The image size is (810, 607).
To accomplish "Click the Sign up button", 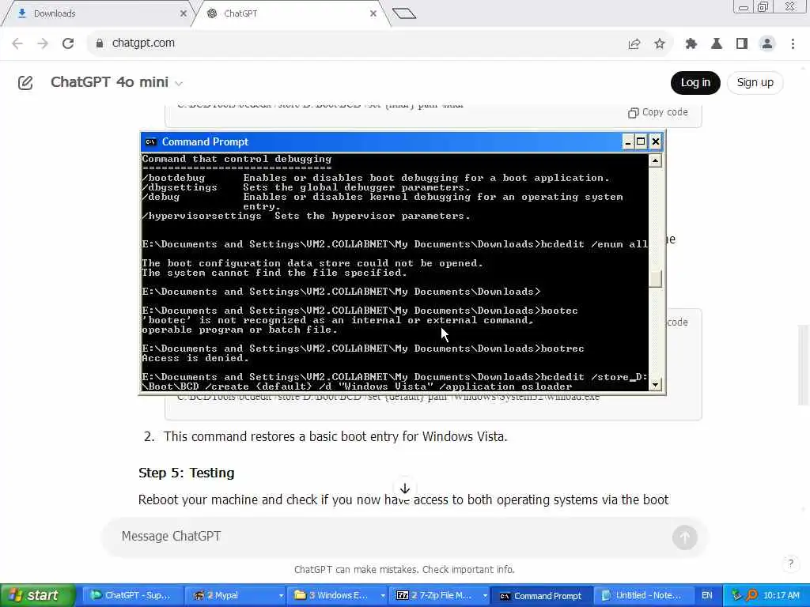I will [755, 82].
